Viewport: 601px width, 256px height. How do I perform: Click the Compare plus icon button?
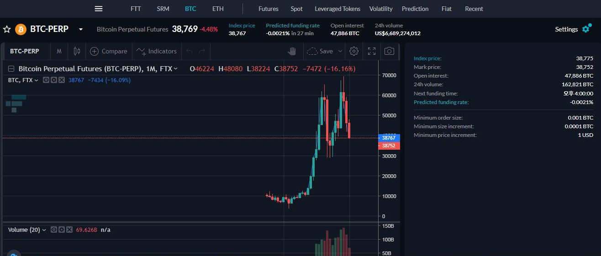click(95, 51)
